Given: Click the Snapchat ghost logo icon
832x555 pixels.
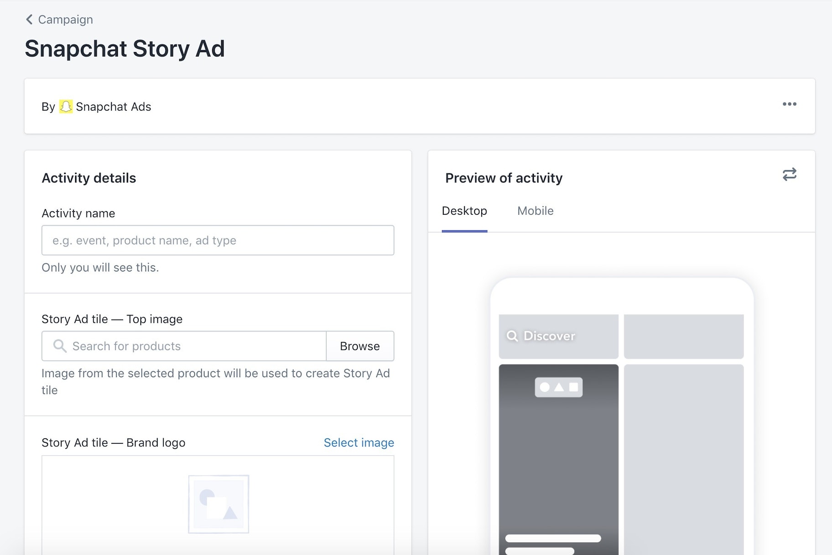Looking at the screenshot, I should click(x=66, y=107).
